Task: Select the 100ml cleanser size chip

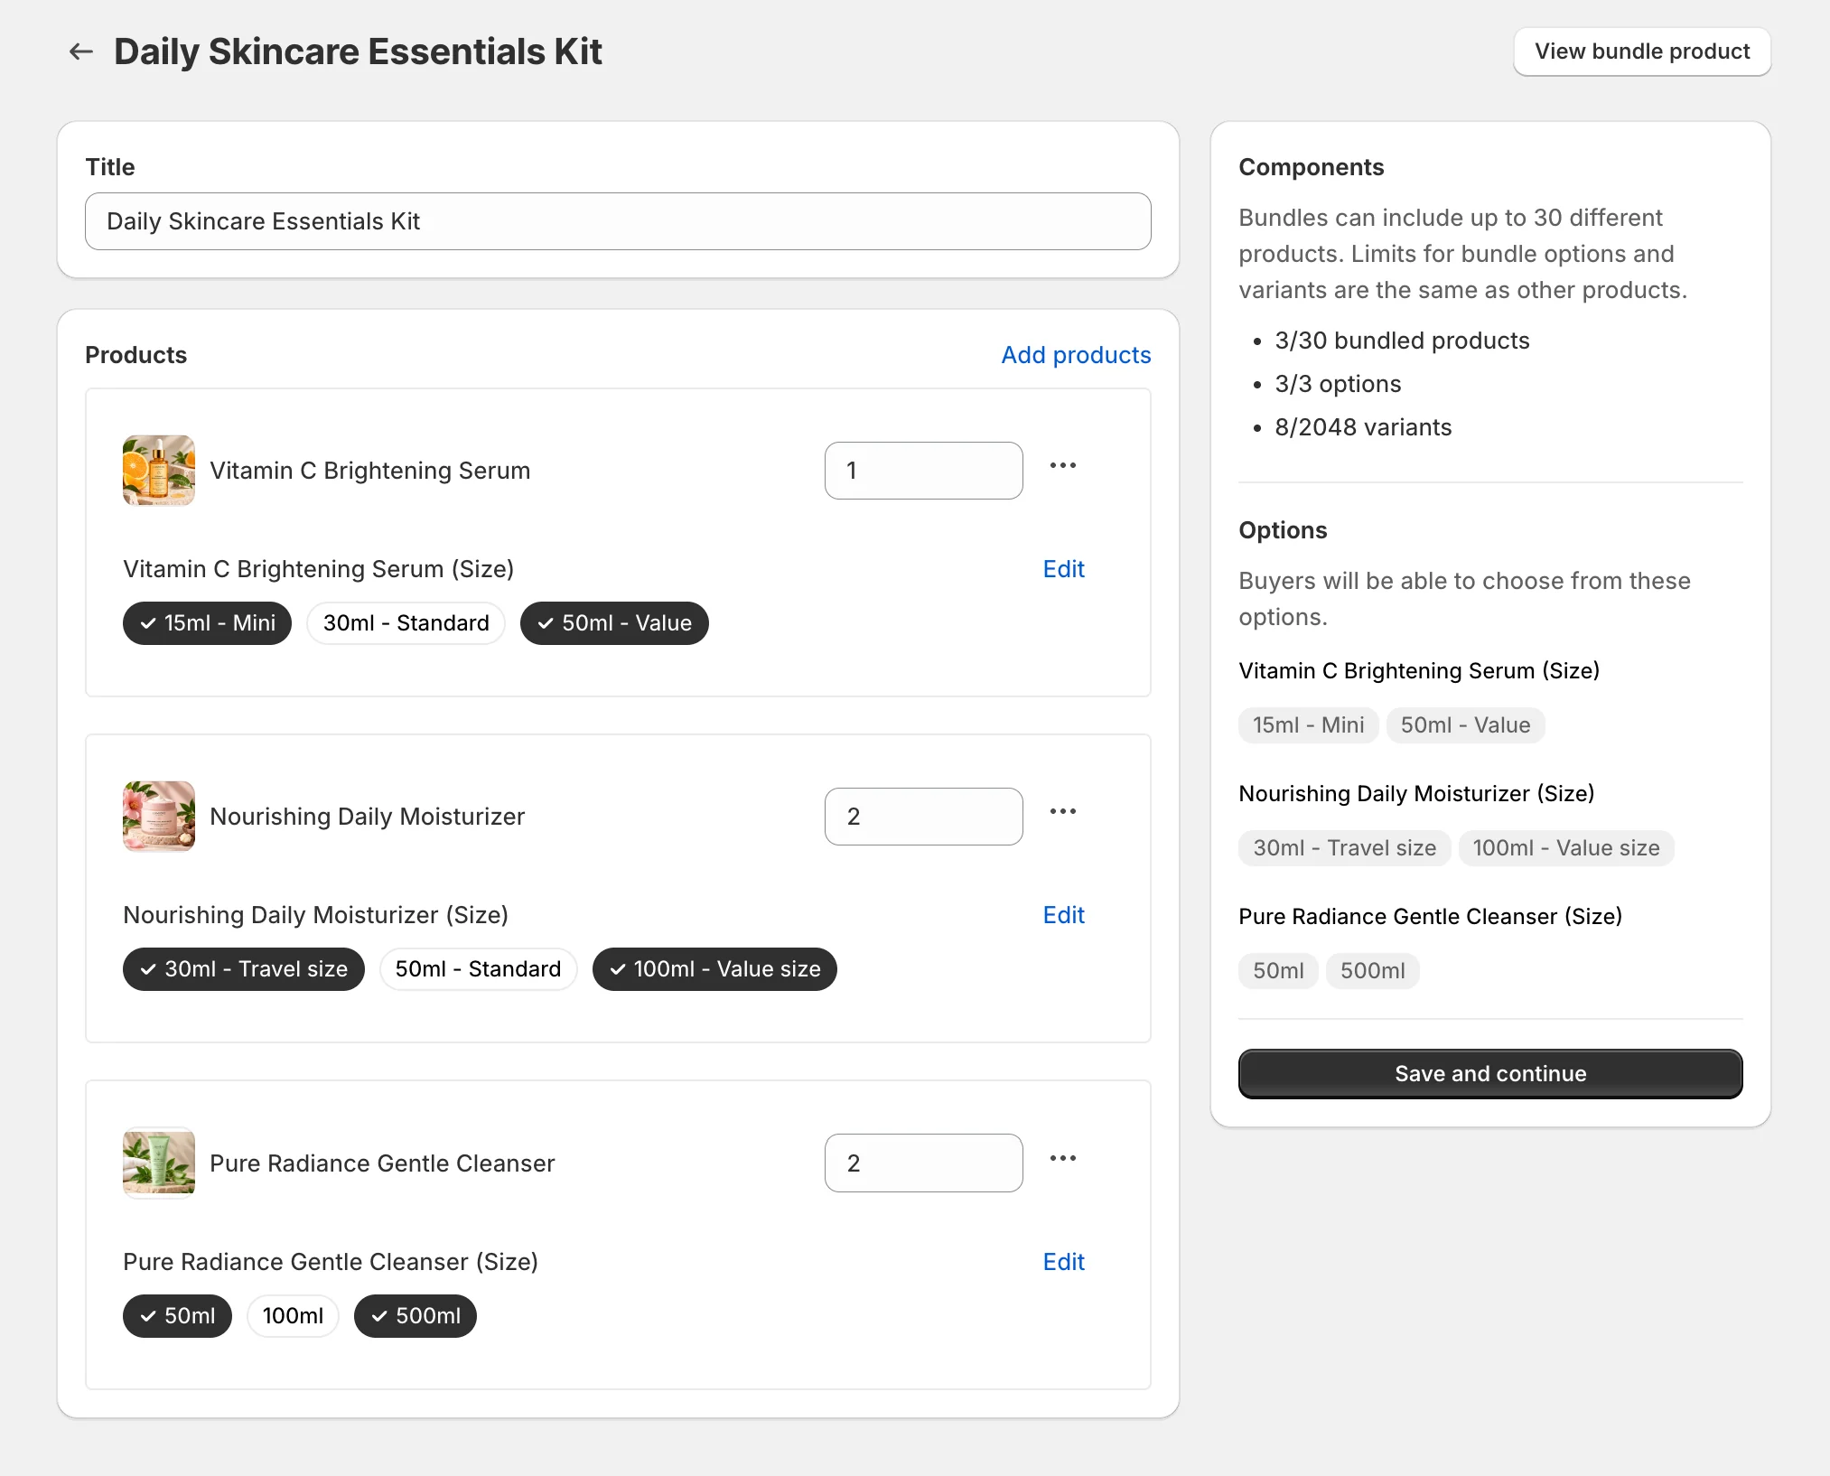Action: [x=293, y=1316]
